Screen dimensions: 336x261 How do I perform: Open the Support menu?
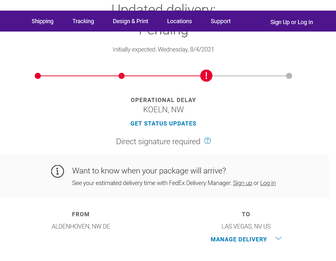221,21
